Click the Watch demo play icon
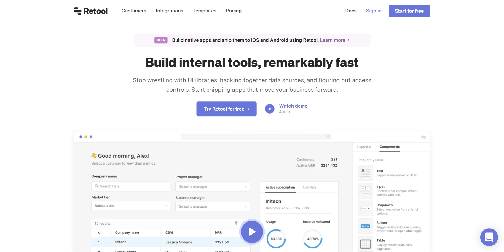 tap(269, 109)
